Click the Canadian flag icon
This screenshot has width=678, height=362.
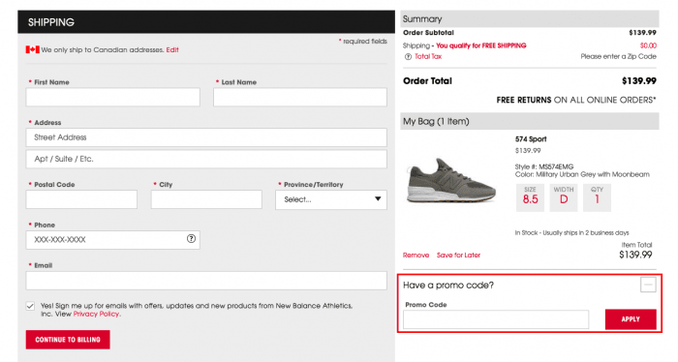coord(32,49)
